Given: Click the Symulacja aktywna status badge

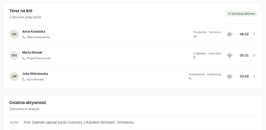Looking at the screenshot, I should [x=242, y=14].
